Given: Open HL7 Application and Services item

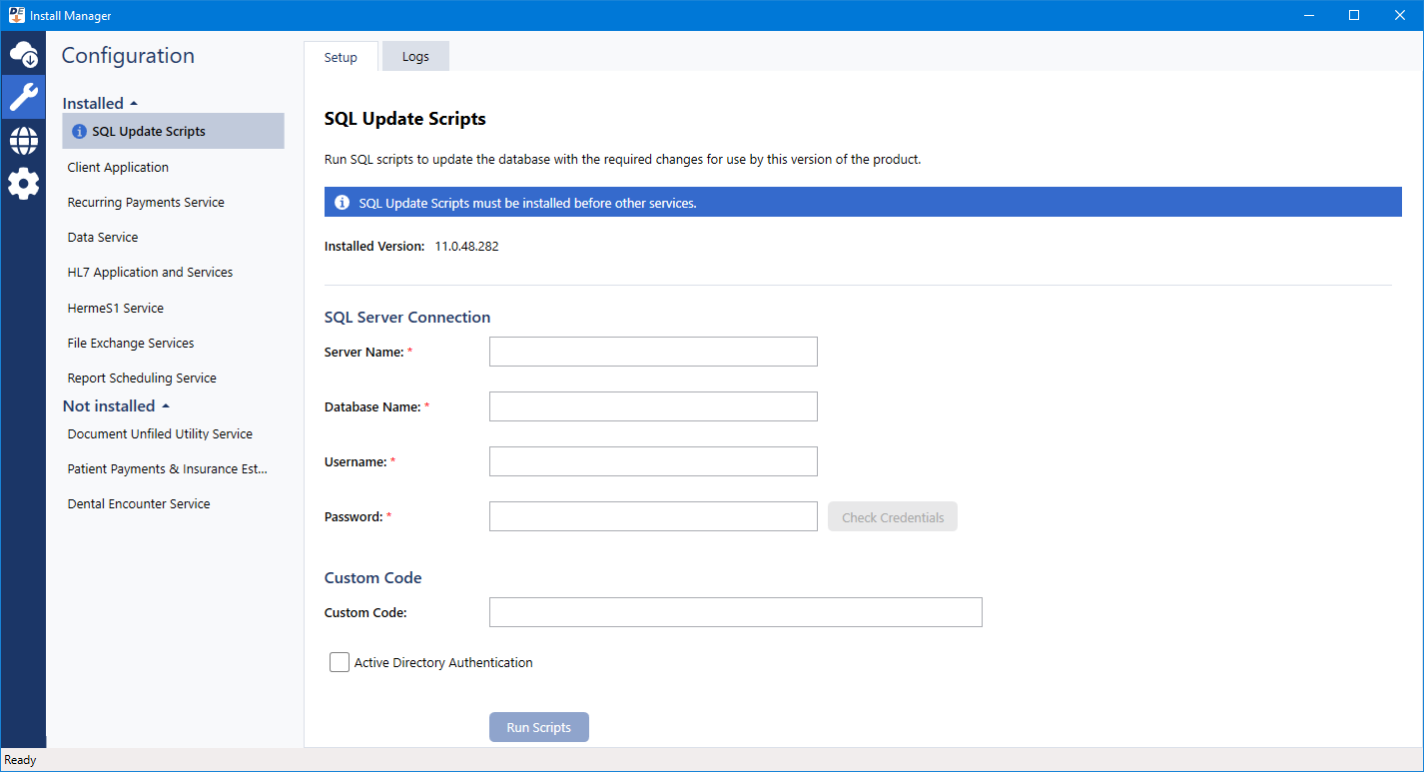Looking at the screenshot, I should tap(150, 273).
